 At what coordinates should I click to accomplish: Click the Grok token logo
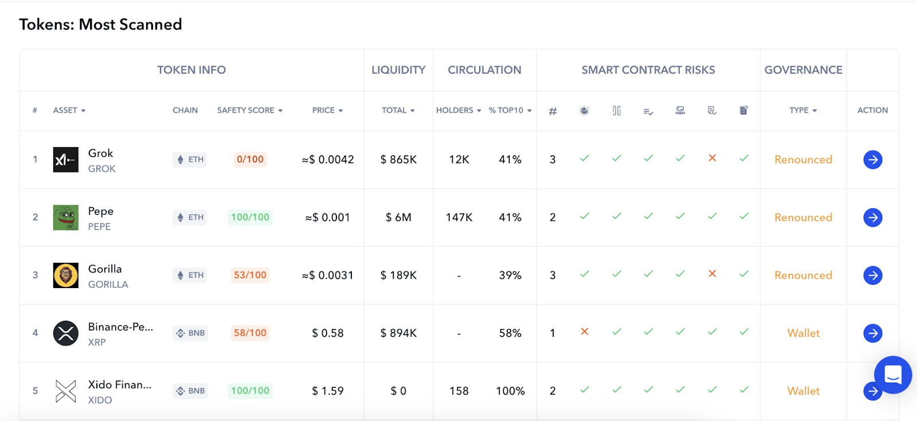coord(66,160)
